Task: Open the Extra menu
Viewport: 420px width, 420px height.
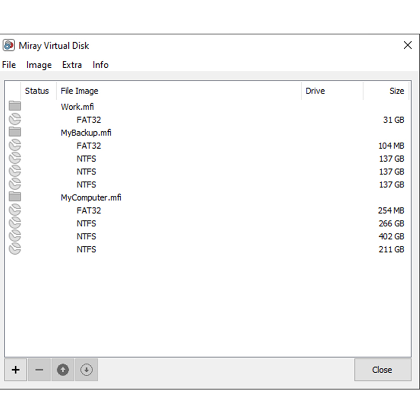Action: click(72, 65)
